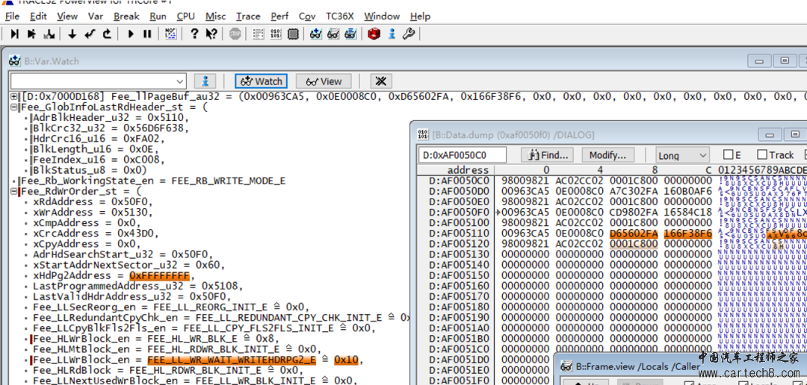Click highlighted dump cell 166F38F6
The width and height of the screenshot is (807, 385).
tap(688, 234)
